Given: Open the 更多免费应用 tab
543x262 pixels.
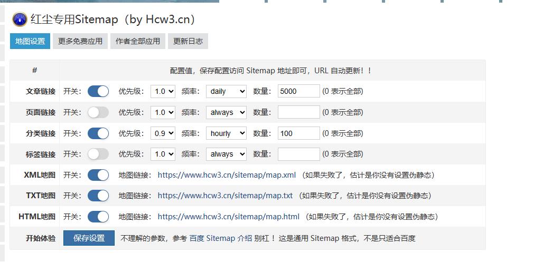Looking at the screenshot, I should [80, 41].
